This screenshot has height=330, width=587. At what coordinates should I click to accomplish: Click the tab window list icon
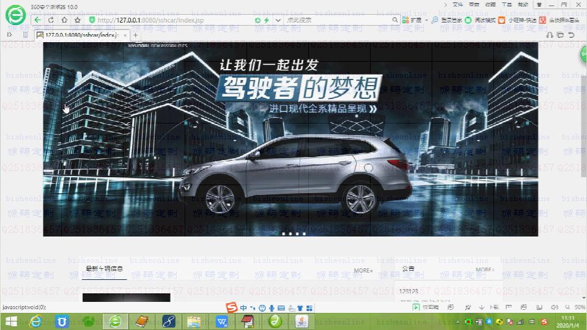pyautogui.click(x=561, y=35)
